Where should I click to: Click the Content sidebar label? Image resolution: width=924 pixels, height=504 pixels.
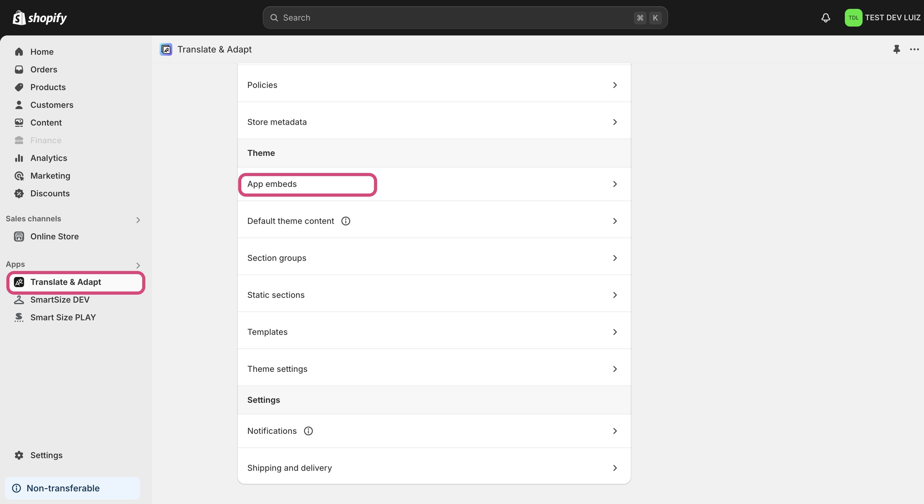click(x=46, y=122)
